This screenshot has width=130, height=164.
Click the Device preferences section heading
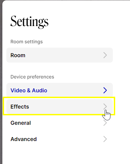(x=32, y=77)
